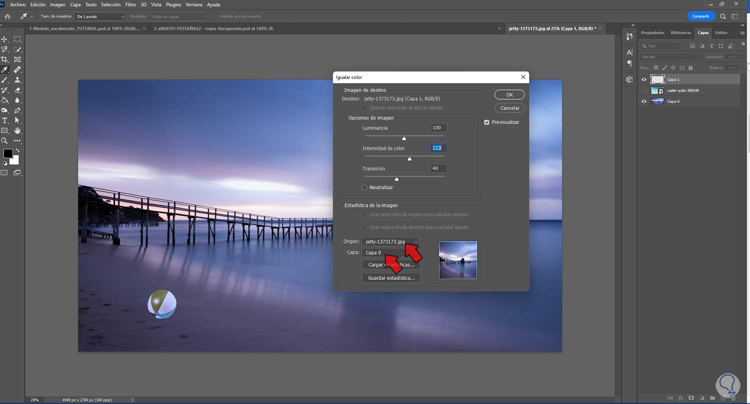
Task: Select the Horizontal Type tool
Action: (x=5, y=120)
